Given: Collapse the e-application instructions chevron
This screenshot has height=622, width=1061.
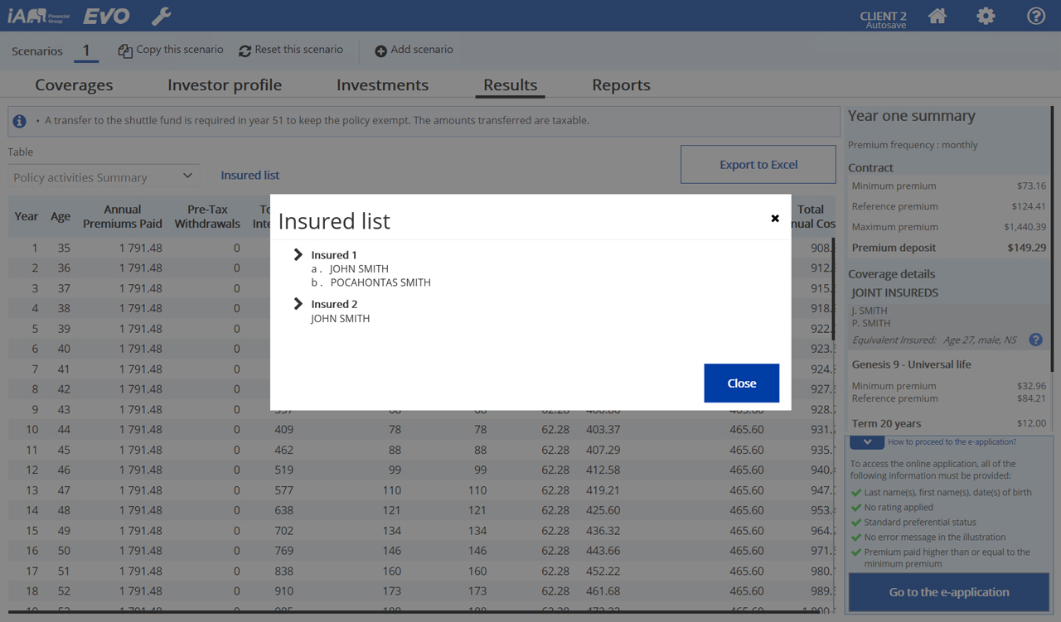Looking at the screenshot, I should [x=867, y=442].
